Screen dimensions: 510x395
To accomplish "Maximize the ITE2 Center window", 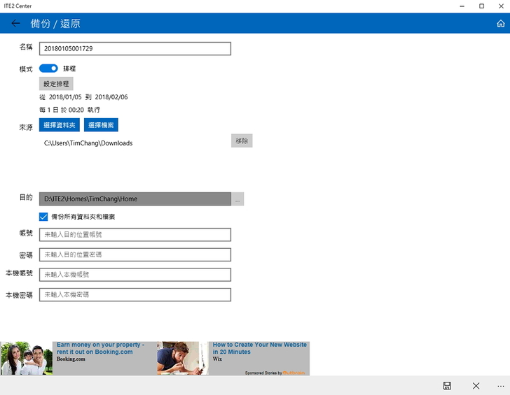I will coord(481,6).
